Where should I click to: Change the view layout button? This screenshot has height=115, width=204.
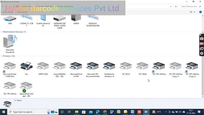[x=191, y=12]
